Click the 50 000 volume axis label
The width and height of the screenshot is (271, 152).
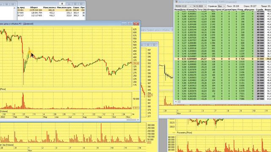[136, 99]
